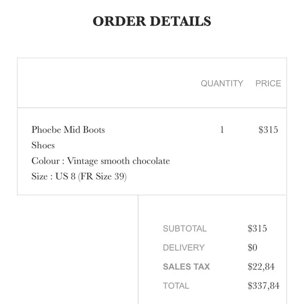This screenshot has width=304, height=304.
Task: Click the word chocolate in colour line
Action: point(151,161)
